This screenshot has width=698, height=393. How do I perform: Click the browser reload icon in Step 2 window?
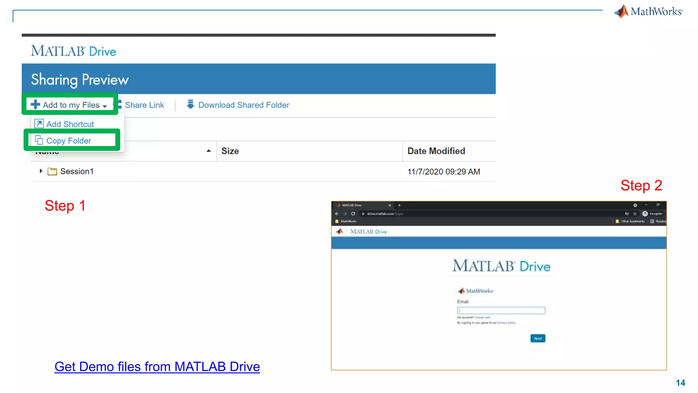coord(353,214)
